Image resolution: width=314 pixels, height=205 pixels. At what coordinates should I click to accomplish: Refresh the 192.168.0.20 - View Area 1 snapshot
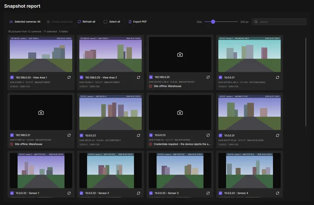(x=69, y=77)
